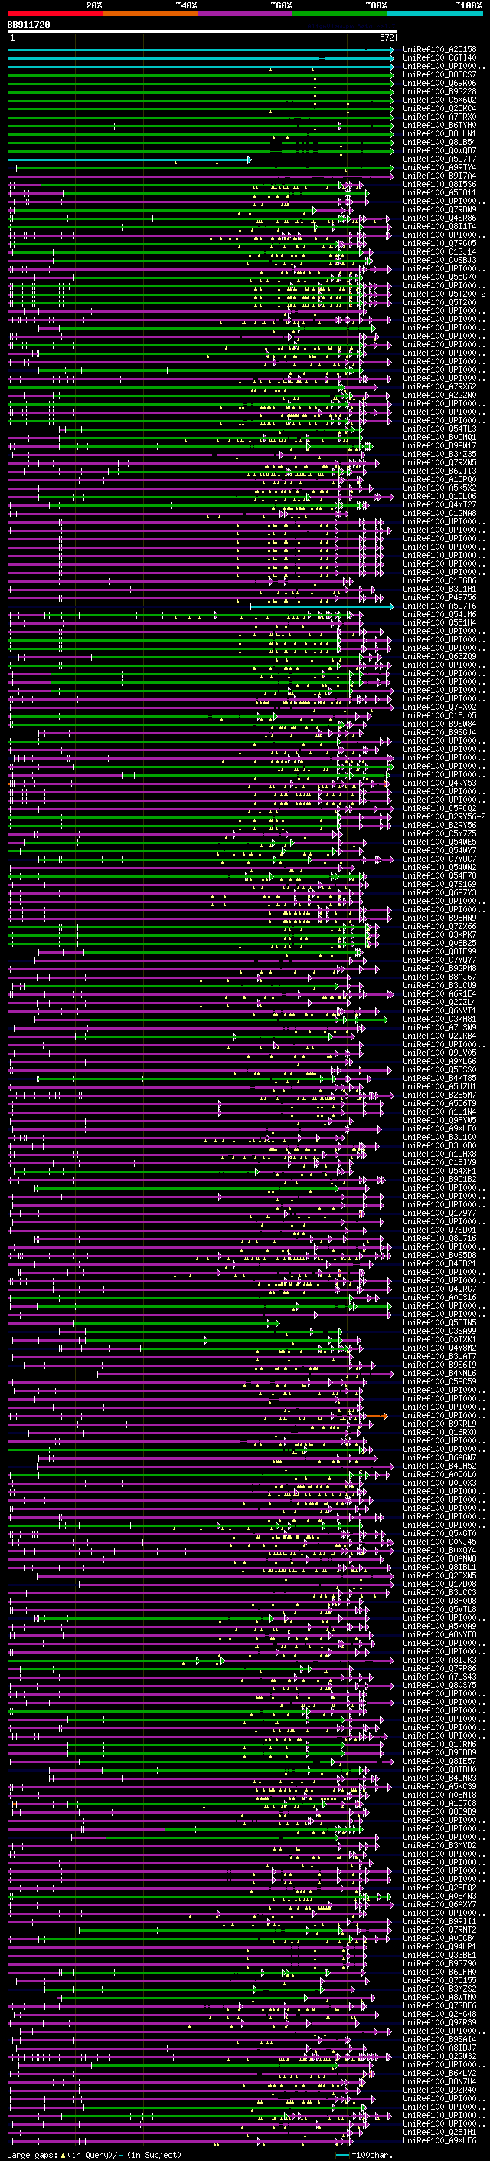Click label UniRef100_B3MZ35
The image size is (490, 2161).
[439, 454]
